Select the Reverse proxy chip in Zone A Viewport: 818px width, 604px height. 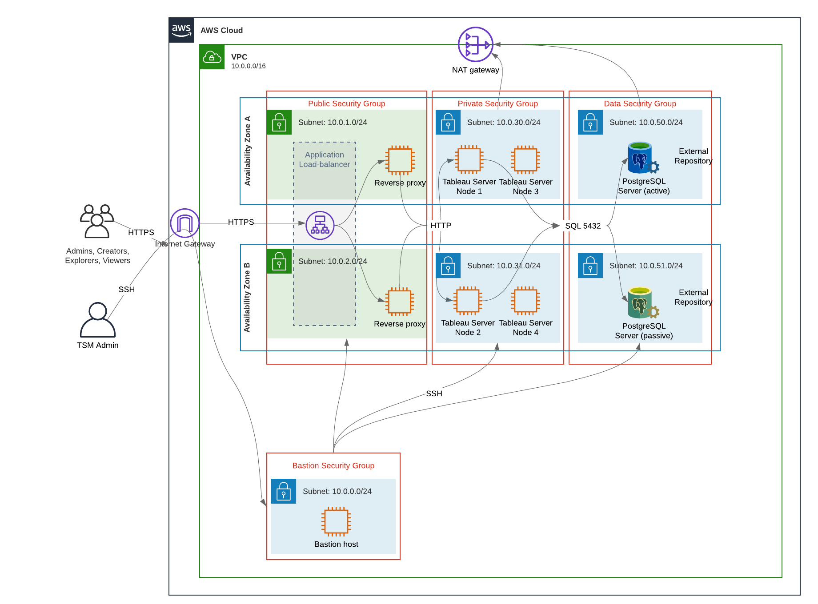click(400, 160)
